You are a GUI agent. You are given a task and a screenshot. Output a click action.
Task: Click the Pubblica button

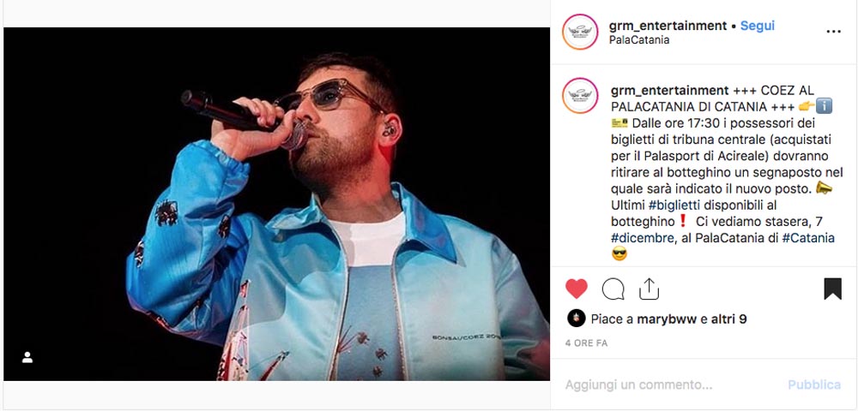point(813,384)
